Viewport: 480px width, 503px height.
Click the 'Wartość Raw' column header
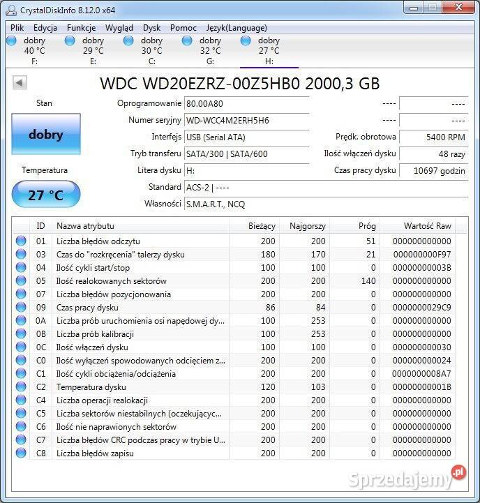418,226
